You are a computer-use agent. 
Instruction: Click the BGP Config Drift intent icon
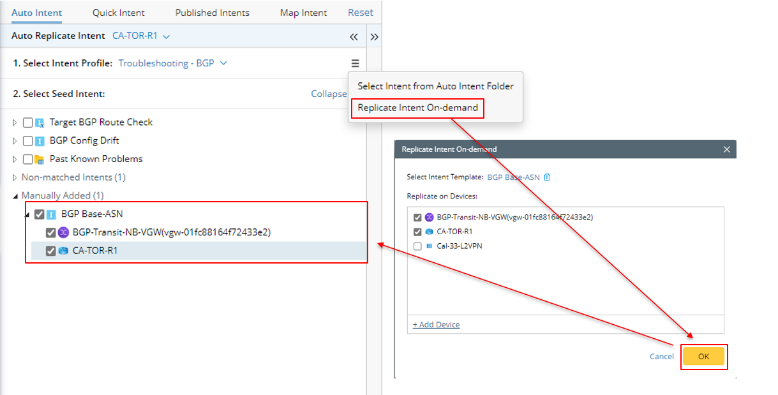pyautogui.click(x=40, y=141)
